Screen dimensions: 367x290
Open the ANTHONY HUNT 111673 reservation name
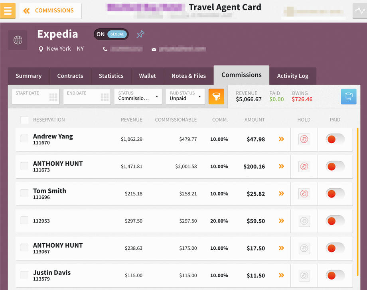[58, 164]
